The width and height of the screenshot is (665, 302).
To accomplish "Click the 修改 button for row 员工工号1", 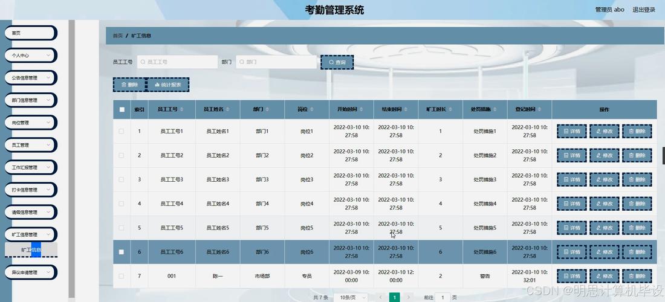I will pyautogui.click(x=605, y=131).
